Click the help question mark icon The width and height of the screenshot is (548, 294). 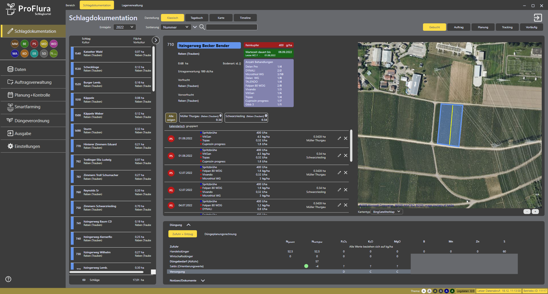point(8,279)
